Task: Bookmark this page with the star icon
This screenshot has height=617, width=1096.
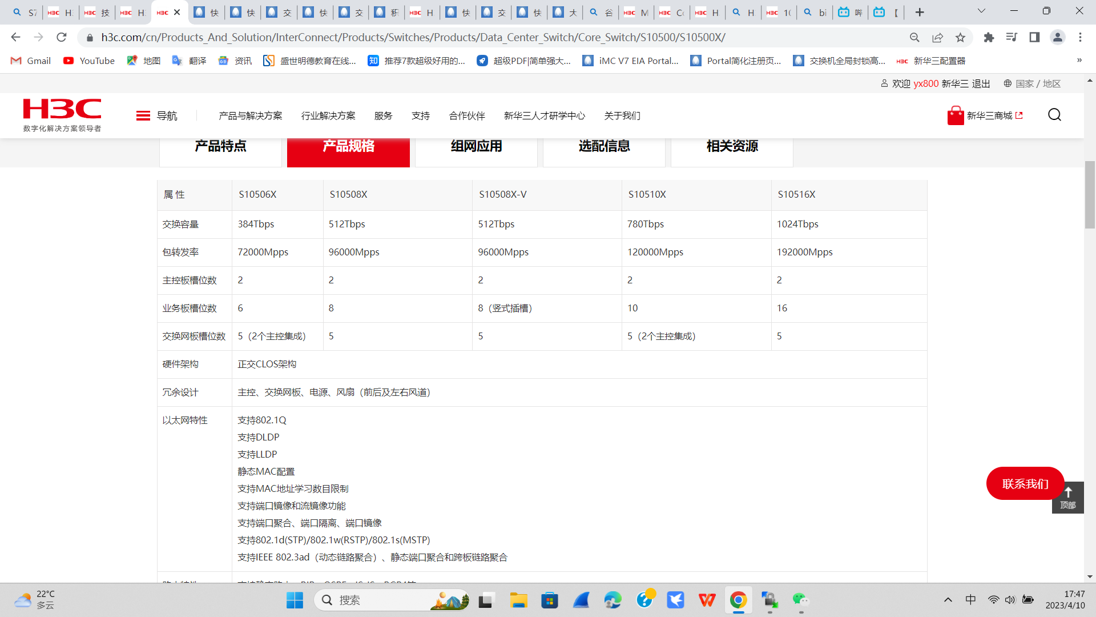Action: point(960,37)
